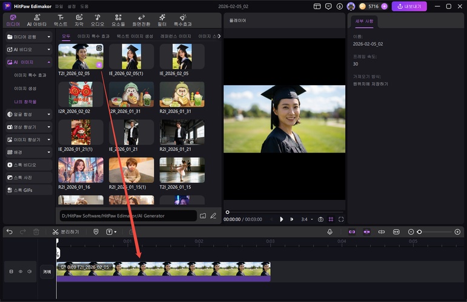The image size is (467, 302).
Task: Open the 설정 menu in title bar
Action: (72, 6)
